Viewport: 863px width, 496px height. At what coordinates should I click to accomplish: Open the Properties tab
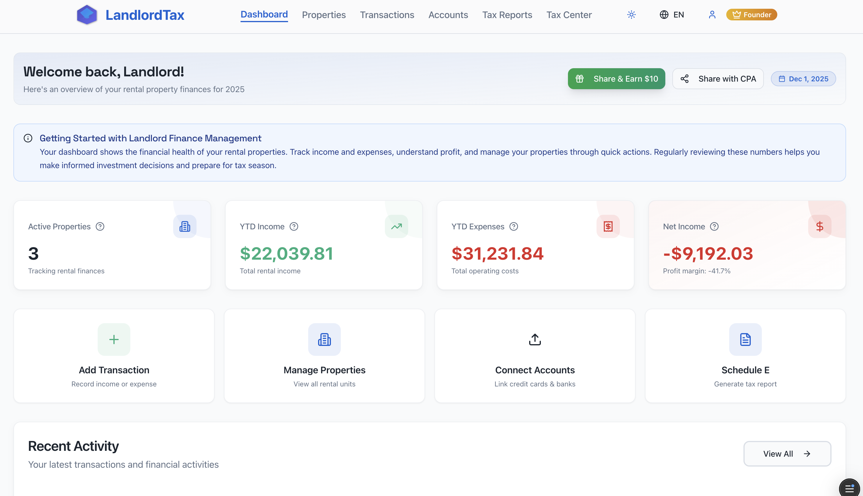pyautogui.click(x=324, y=15)
